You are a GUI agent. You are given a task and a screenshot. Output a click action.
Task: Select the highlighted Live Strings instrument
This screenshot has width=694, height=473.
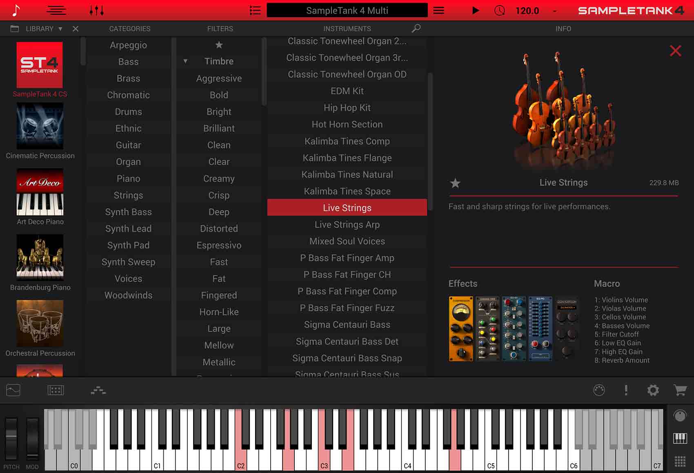point(347,207)
